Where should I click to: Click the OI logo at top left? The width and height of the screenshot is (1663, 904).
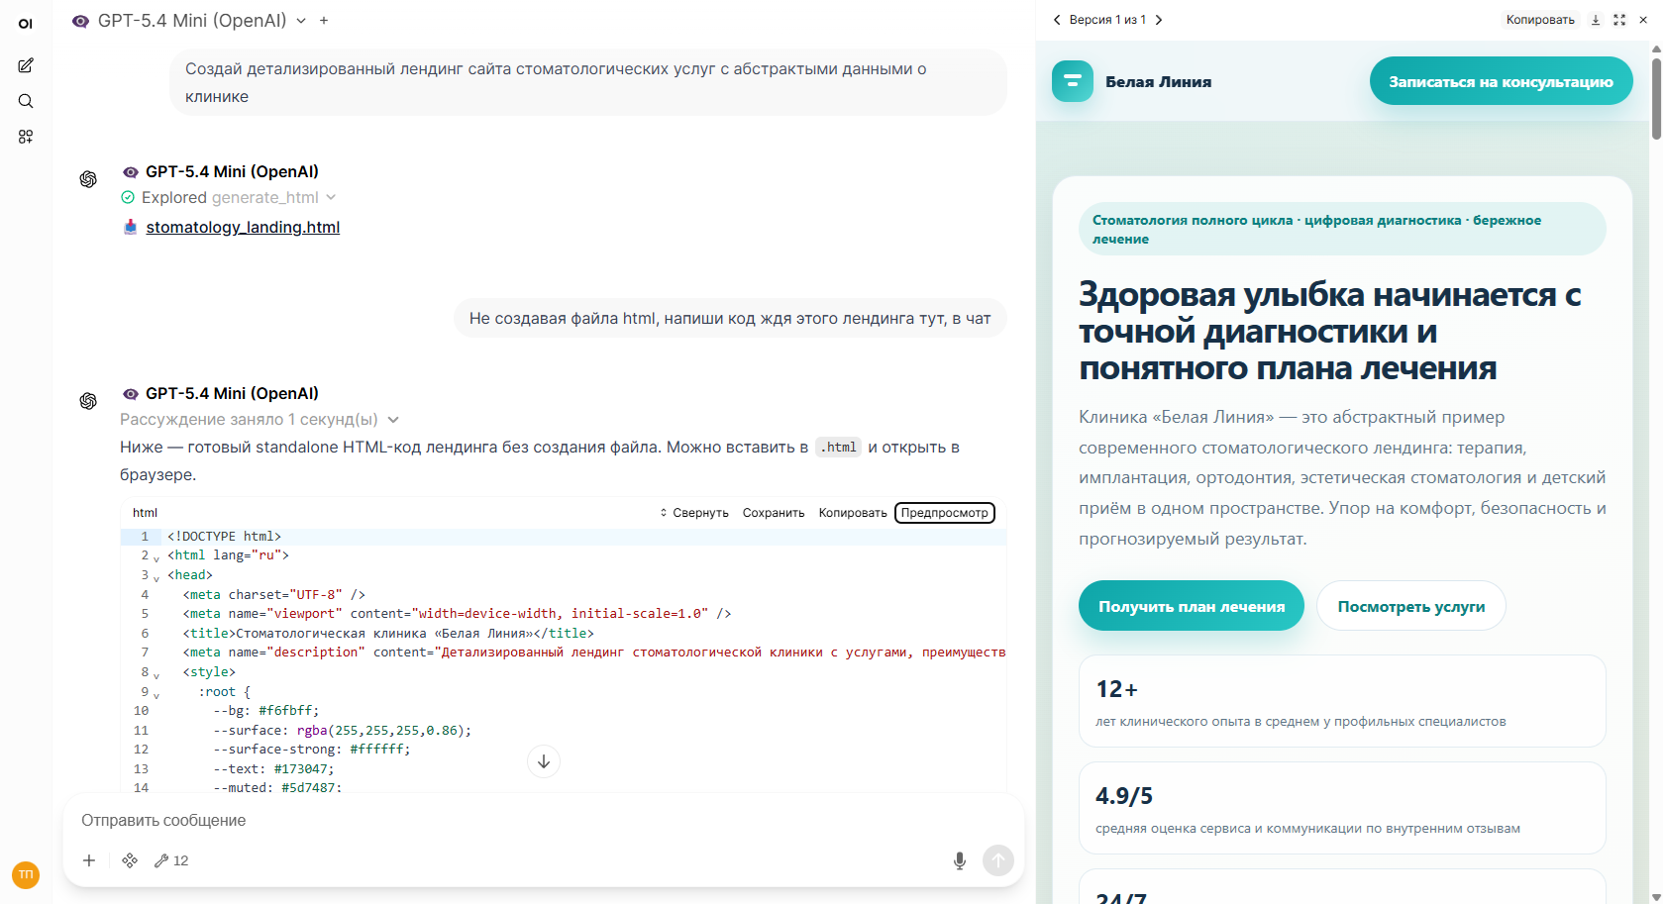(26, 24)
